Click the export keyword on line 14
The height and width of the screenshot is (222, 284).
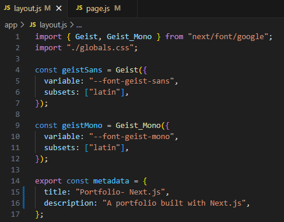coord(48,182)
